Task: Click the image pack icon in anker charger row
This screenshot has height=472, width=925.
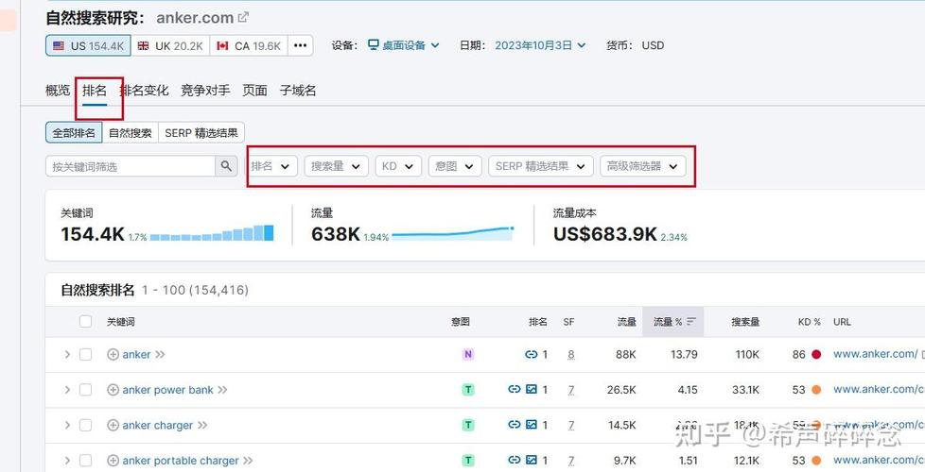Action: coord(532,425)
